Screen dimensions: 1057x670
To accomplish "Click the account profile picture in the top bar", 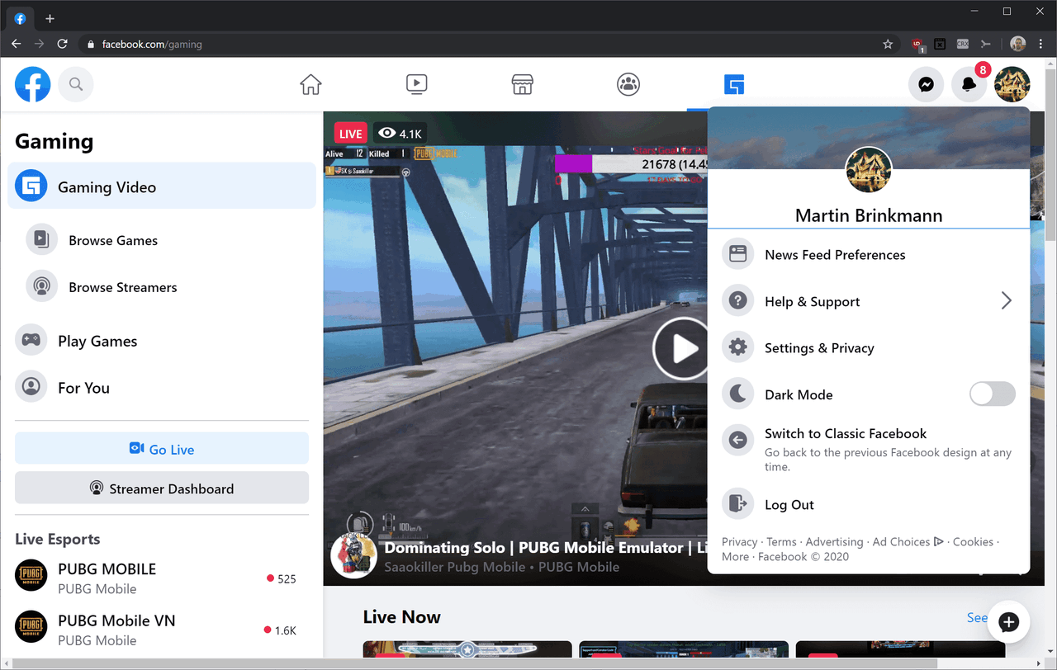I will pyautogui.click(x=1012, y=84).
